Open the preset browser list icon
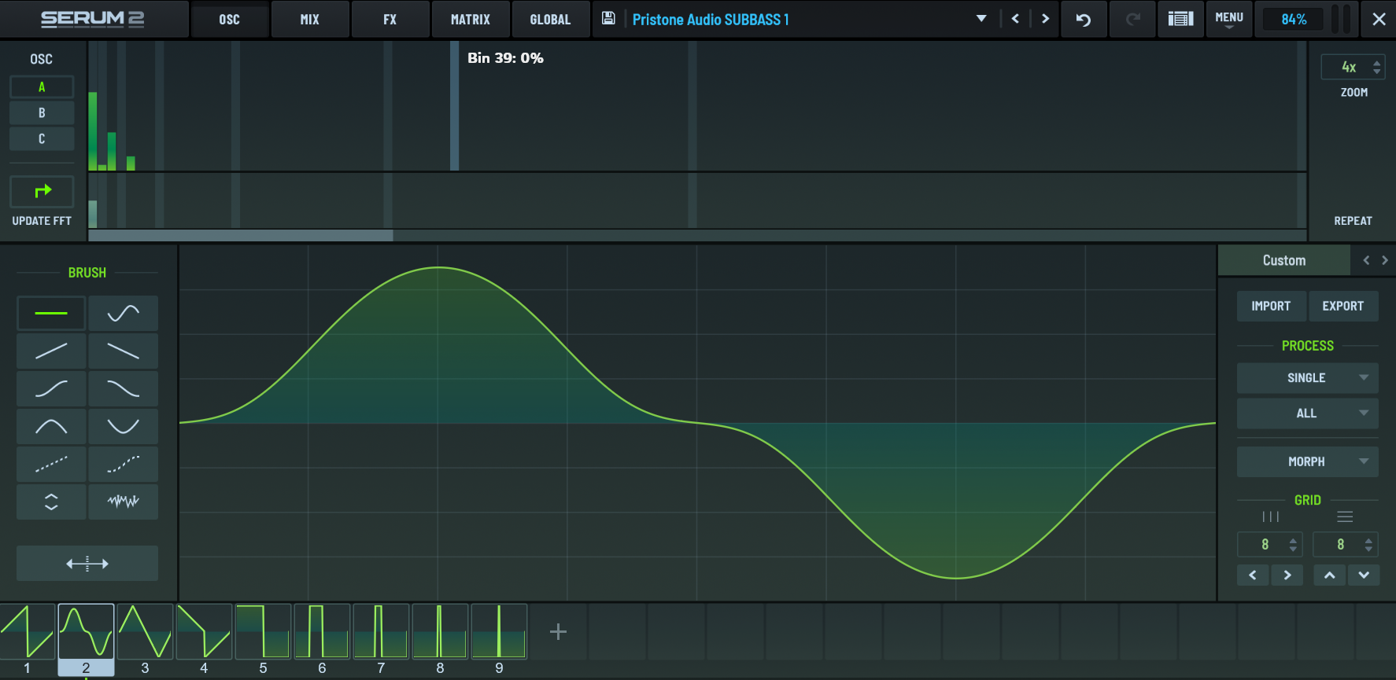The image size is (1396, 680). [x=1180, y=20]
